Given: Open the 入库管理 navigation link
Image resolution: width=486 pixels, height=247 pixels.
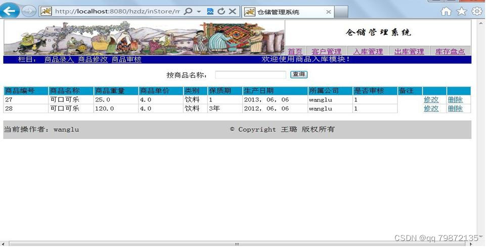Looking at the screenshot, I should 368,52.
